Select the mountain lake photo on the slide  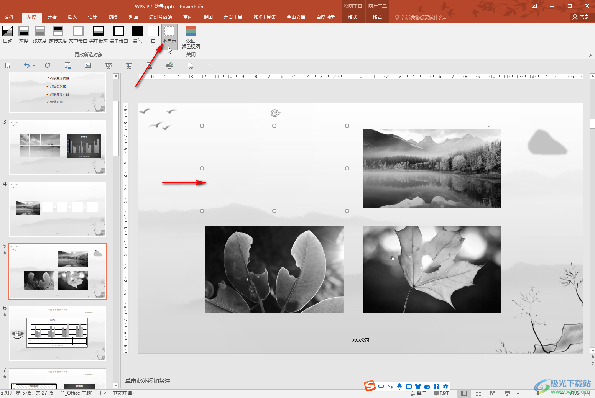coord(432,169)
